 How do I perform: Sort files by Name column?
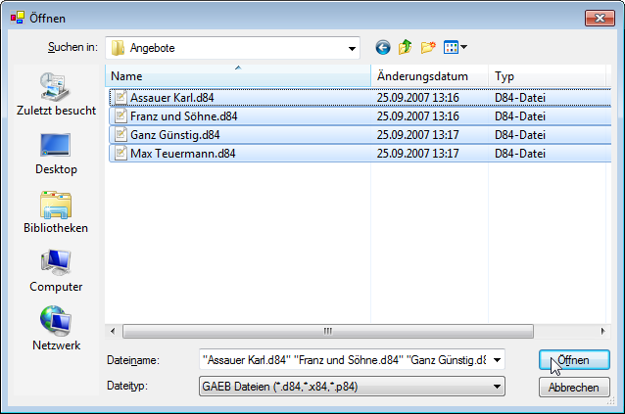coord(238,76)
